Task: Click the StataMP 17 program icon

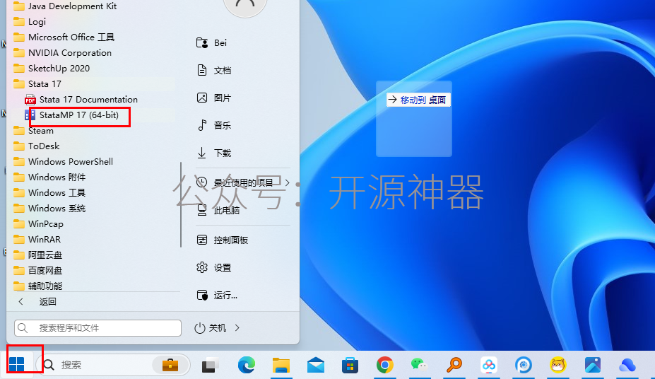Action: tap(30, 115)
